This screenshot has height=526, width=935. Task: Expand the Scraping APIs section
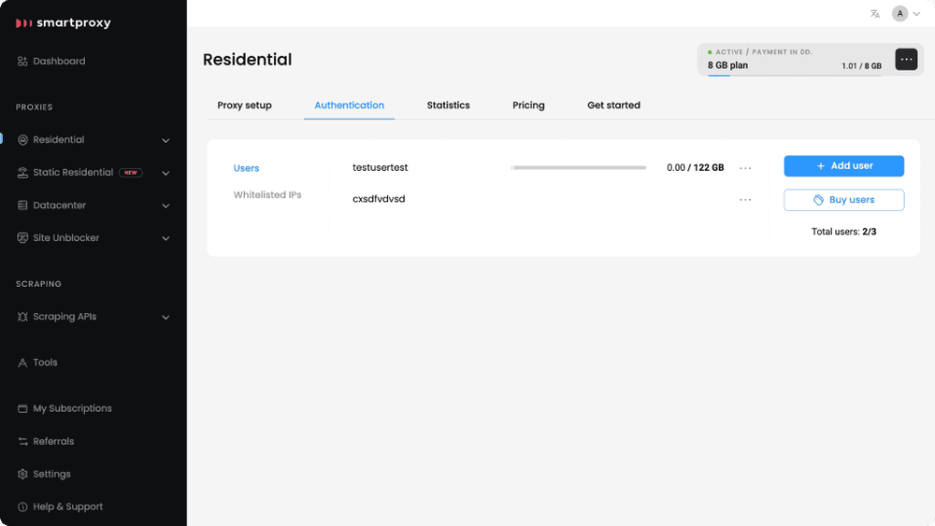(165, 318)
